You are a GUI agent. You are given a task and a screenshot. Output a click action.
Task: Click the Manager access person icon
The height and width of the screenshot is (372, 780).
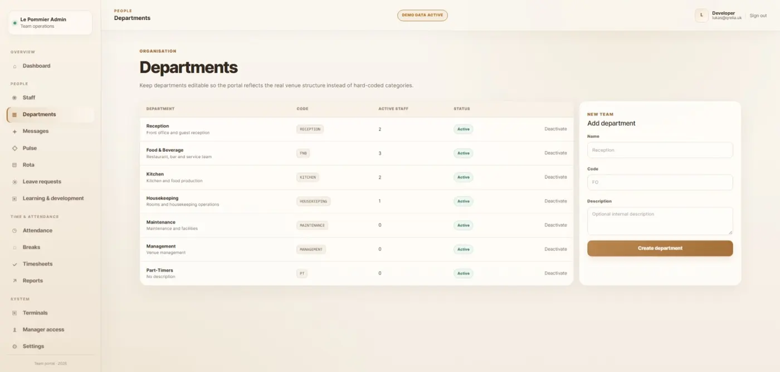tap(14, 330)
